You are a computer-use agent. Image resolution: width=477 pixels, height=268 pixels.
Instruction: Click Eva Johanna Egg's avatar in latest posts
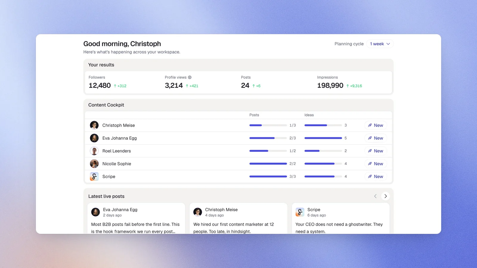pyautogui.click(x=95, y=212)
